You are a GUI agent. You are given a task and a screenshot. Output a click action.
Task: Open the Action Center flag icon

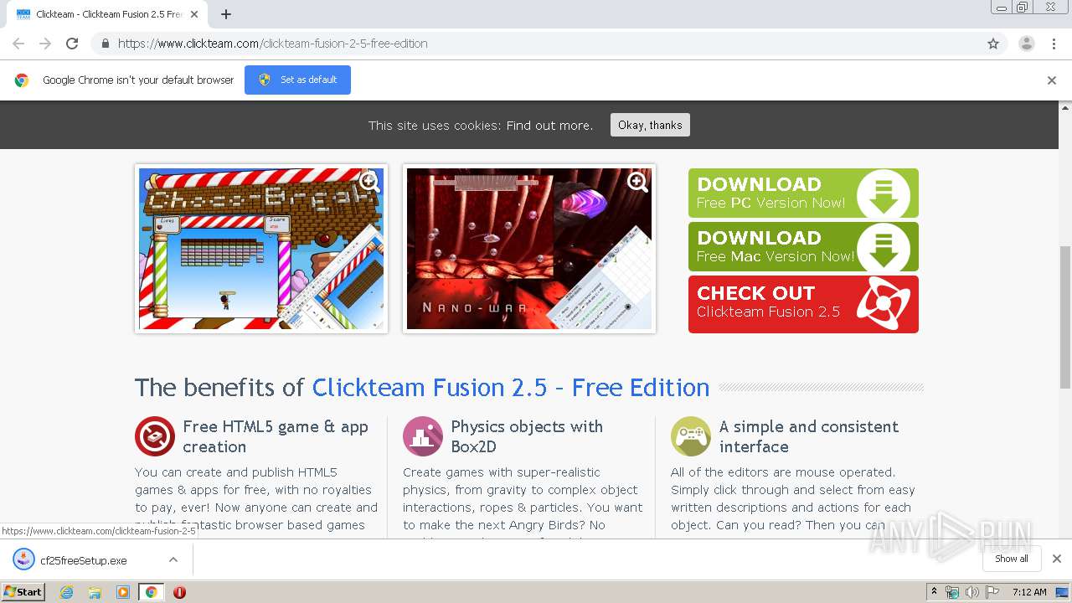pyautogui.click(x=992, y=592)
